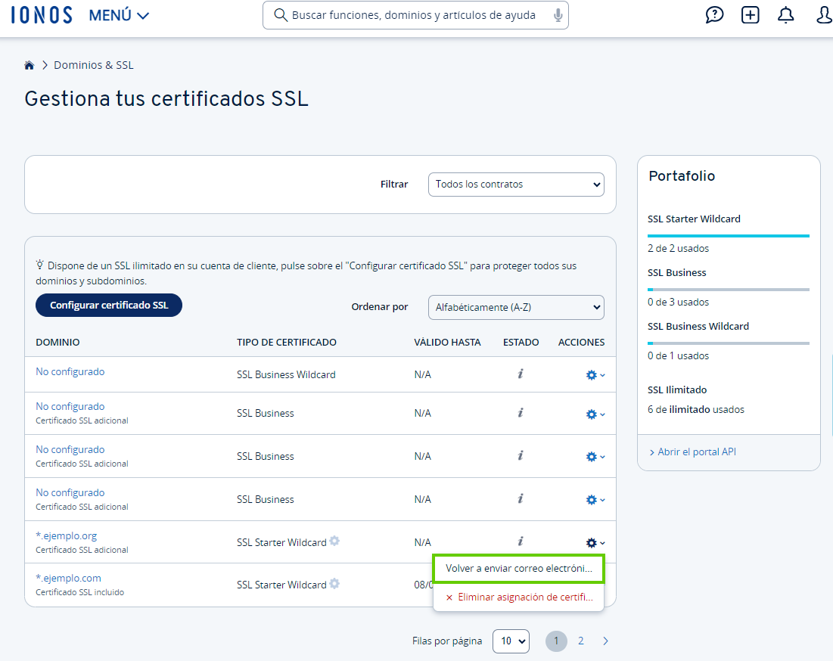Click the SSL Starter Wildcard usage bar
Viewport: 833px width, 661px height.
click(729, 236)
